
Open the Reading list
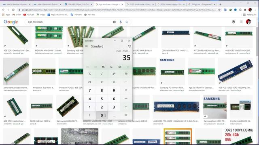pyautogui.click(x=250, y=14)
